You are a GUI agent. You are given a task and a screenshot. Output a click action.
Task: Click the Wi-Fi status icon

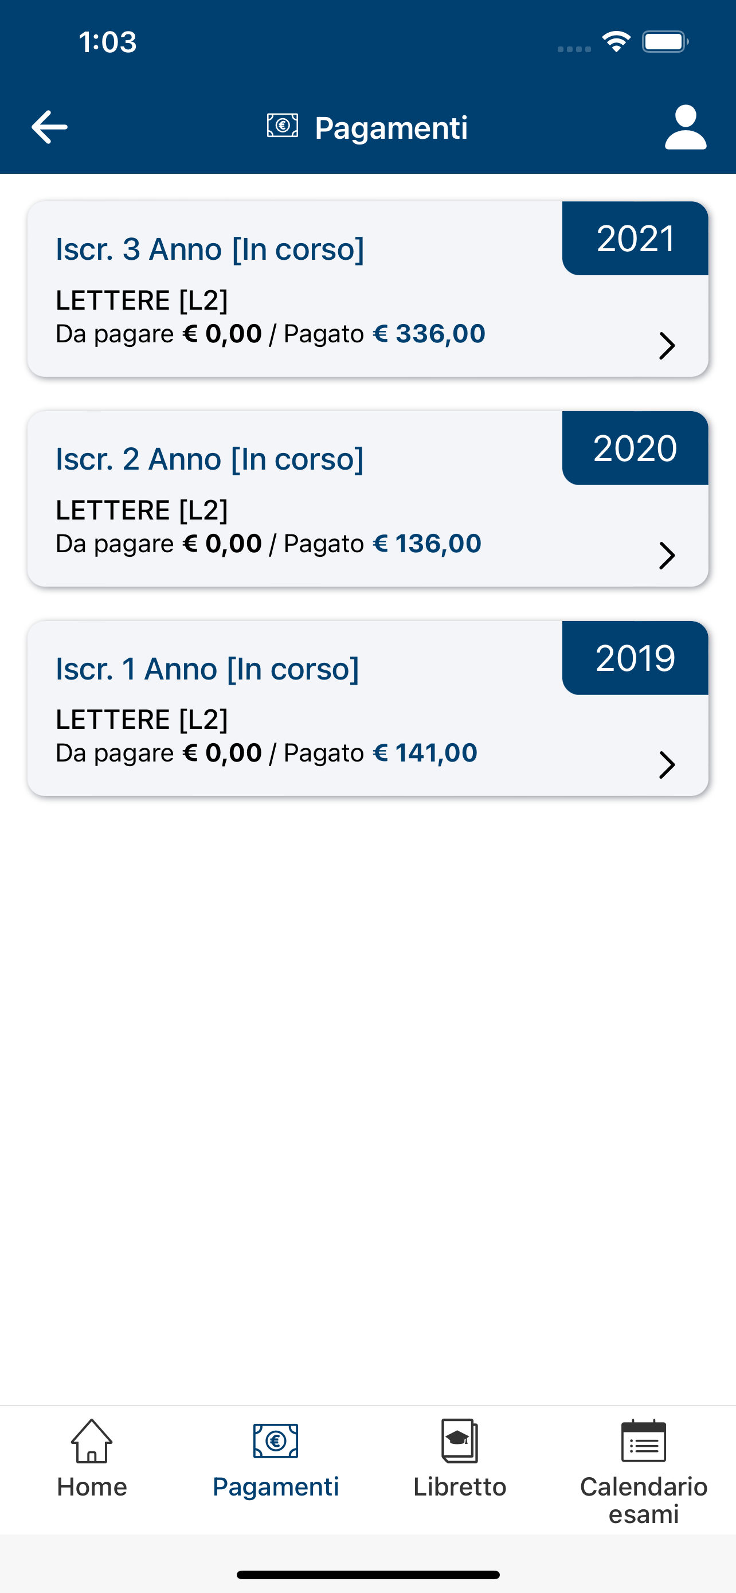point(616,42)
